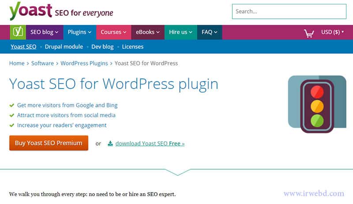The height and width of the screenshot is (204, 353).
Task: Expand the Plugins menu
Action: click(x=80, y=32)
